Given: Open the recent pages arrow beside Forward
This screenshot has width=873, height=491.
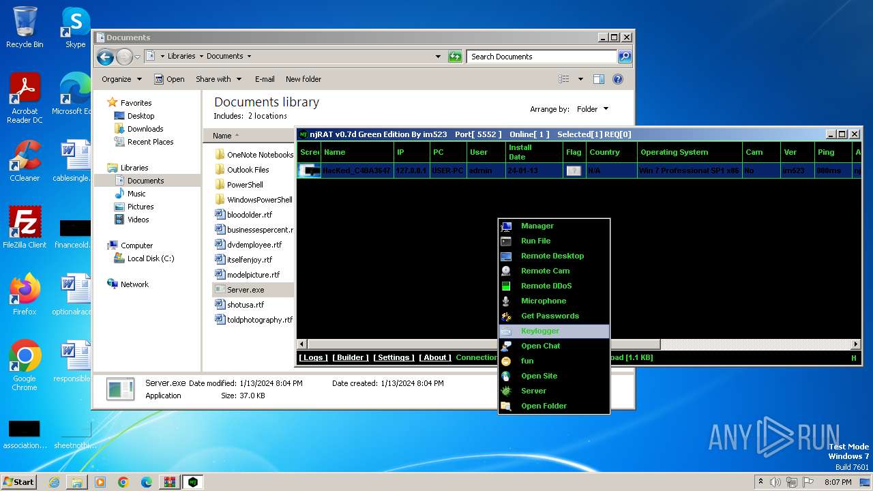Looking at the screenshot, I should click(137, 57).
